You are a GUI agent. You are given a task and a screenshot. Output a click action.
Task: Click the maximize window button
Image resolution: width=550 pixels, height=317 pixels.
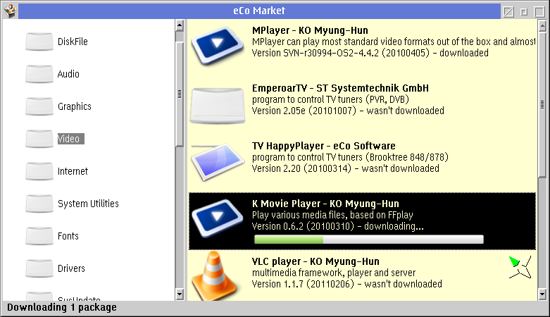pos(539,12)
